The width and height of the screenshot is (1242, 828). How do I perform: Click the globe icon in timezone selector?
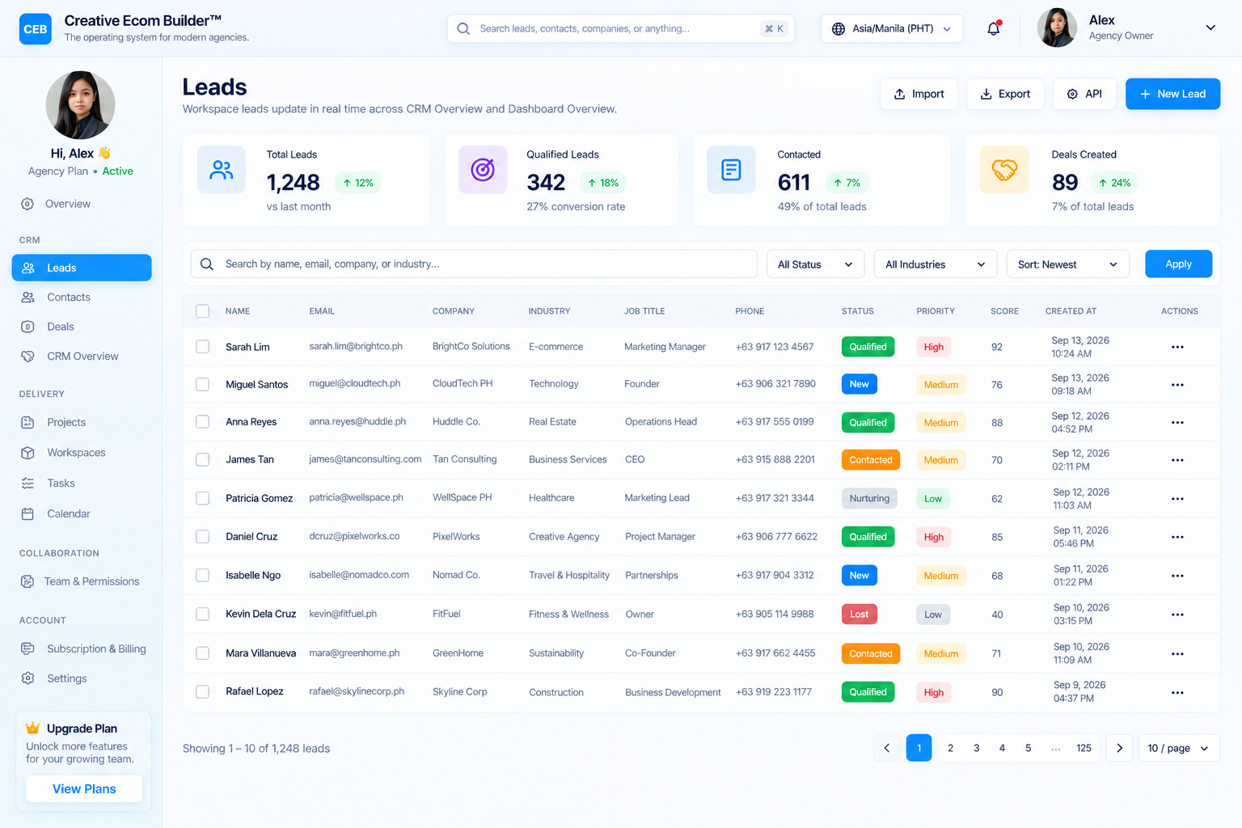pos(839,28)
